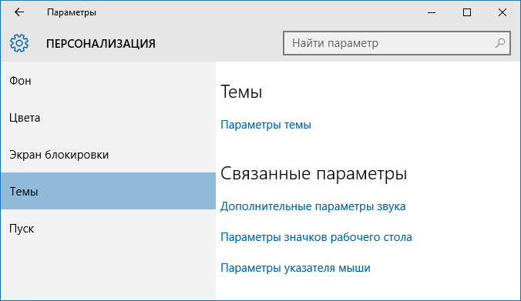521x301 pixels.
Task: Open Параметры темы link
Action: (x=266, y=125)
